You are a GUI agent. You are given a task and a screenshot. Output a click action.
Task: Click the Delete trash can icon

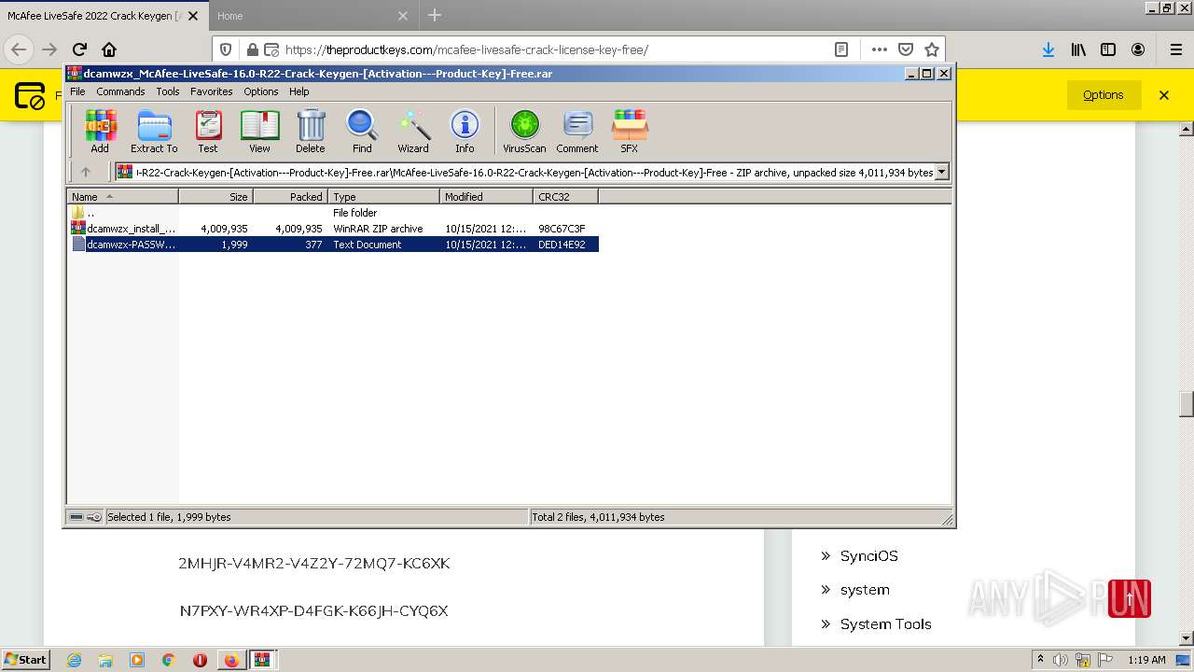coord(311,131)
